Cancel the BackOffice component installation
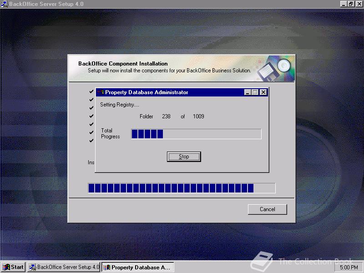 tap(267, 209)
